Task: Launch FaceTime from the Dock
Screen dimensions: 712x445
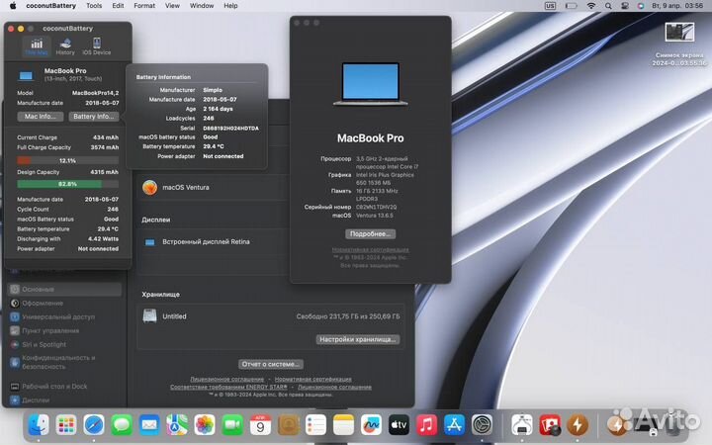Action: click(x=232, y=425)
